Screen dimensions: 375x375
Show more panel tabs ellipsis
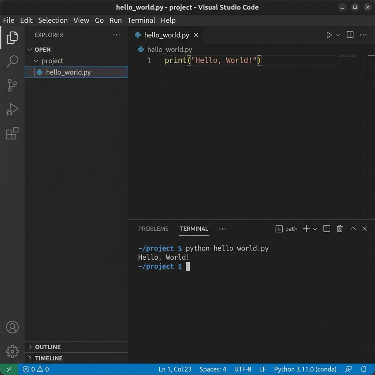coord(222,229)
